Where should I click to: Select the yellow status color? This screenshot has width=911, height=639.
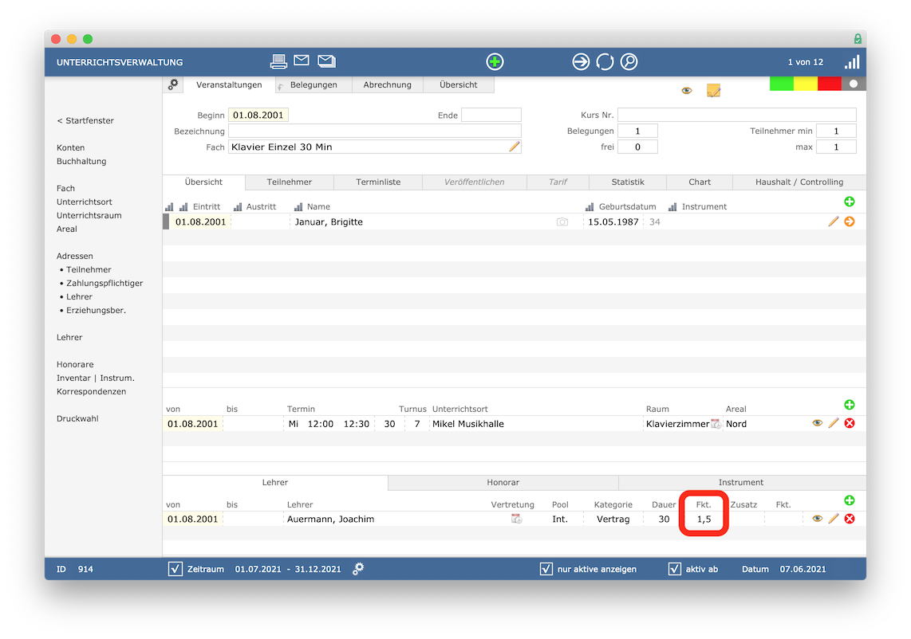coord(806,84)
